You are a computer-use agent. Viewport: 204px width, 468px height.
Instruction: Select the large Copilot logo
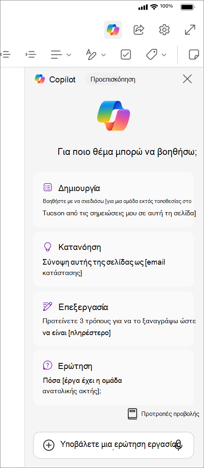[114, 116]
